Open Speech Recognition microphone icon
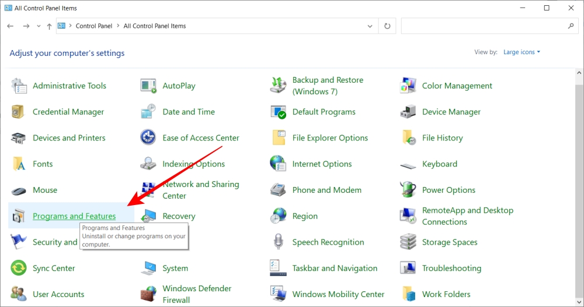This screenshot has height=307, width=584. (x=278, y=242)
